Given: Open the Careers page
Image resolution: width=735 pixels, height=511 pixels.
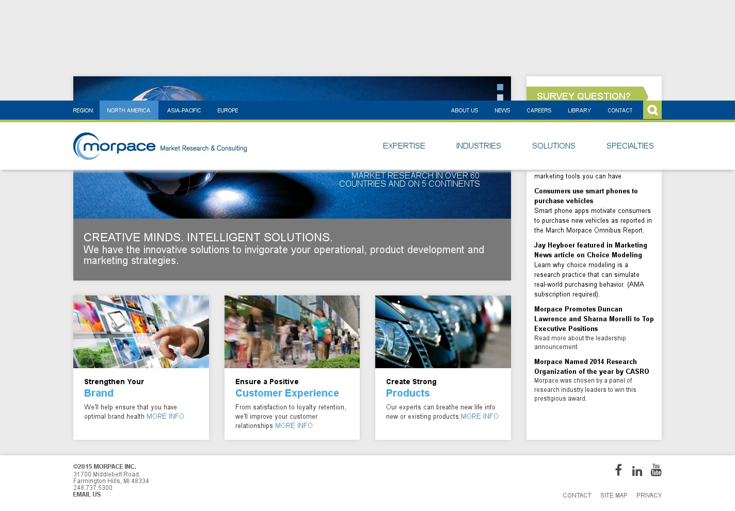Looking at the screenshot, I should tap(538, 110).
